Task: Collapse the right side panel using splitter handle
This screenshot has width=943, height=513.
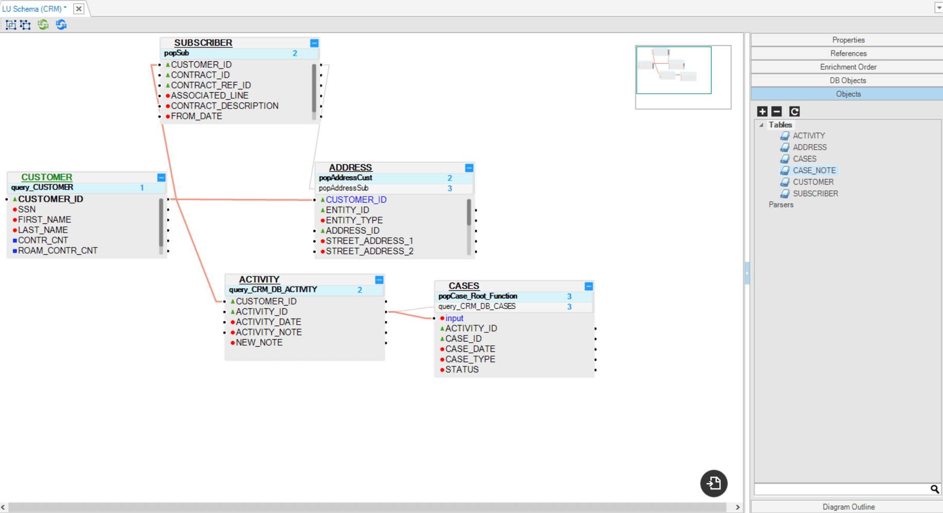Action: pos(747,273)
